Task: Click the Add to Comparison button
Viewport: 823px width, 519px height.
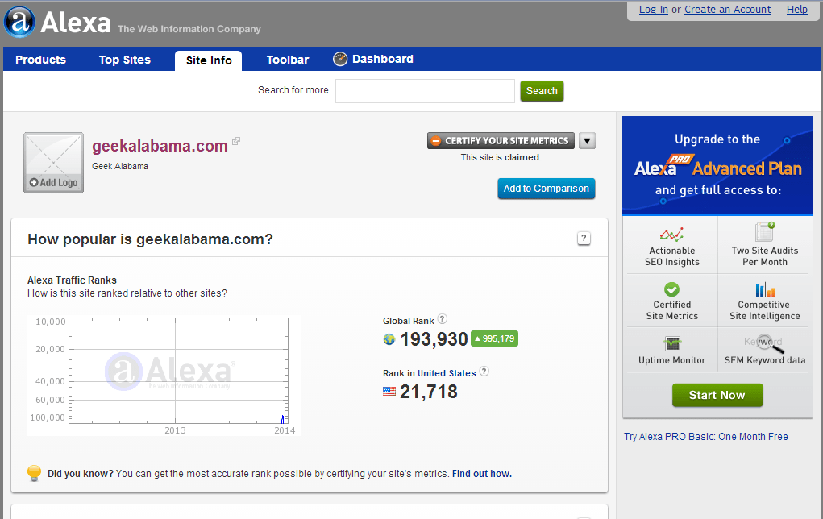Action: [x=547, y=189]
